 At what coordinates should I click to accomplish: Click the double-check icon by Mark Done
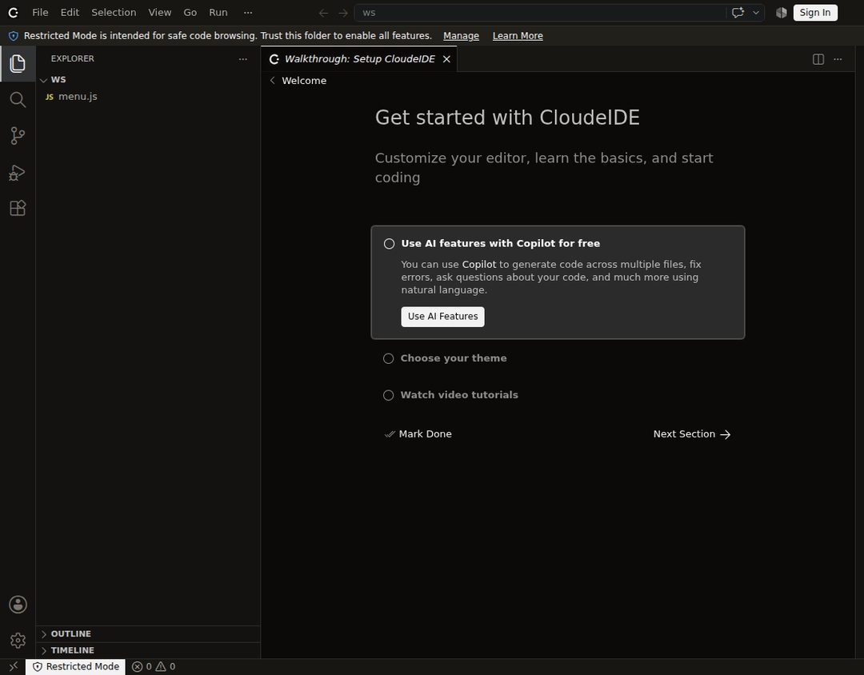[390, 434]
